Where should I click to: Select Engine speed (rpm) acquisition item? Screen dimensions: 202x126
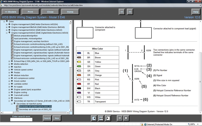click(28, 89)
